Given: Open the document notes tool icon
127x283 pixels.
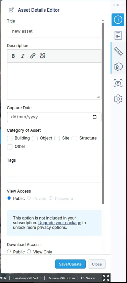Looking at the screenshot, I should pos(118,35).
